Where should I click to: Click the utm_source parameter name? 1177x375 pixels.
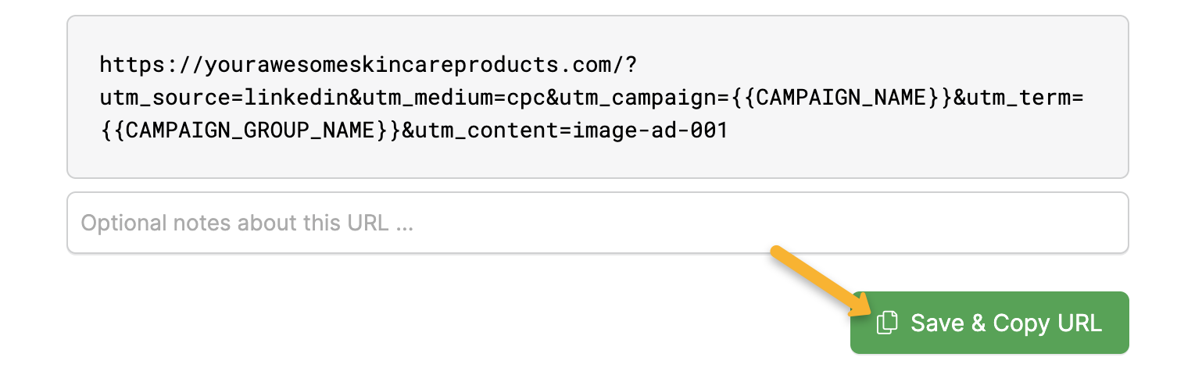(167, 97)
